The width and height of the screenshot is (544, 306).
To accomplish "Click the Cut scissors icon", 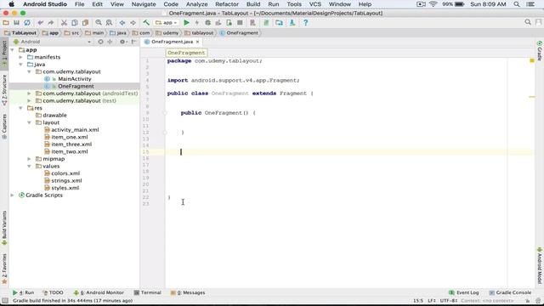I will [x=64, y=23].
